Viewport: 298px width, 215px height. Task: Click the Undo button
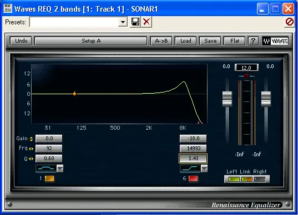21,41
